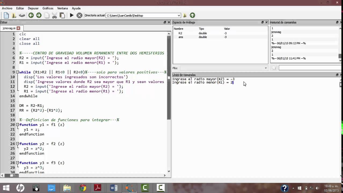The height and width of the screenshot is (193, 343).
Task: Paste with the clipboard icon
Action: (x=62, y=16)
